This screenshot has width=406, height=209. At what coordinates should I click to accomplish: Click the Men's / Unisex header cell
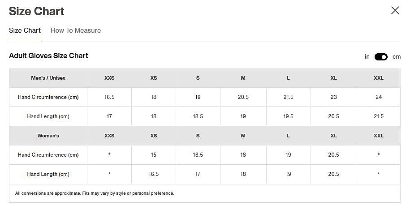click(x=48, y=78)
